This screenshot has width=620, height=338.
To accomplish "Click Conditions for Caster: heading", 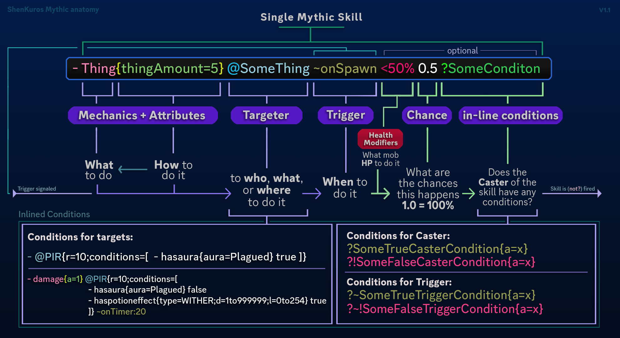I will (x=398, y=236).
